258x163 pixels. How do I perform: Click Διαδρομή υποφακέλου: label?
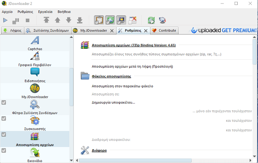[x=111, y=140]
